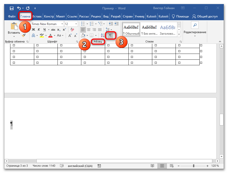Screen dimensions: 228x173
Task: Collapse the ribbon with the chevron
Action: (220, 42)
